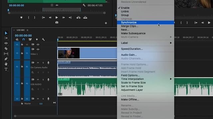The height and width of the screenshot is (119, 213).
Task: Add a marker in the timeline
Action: [x=37, y=40]
